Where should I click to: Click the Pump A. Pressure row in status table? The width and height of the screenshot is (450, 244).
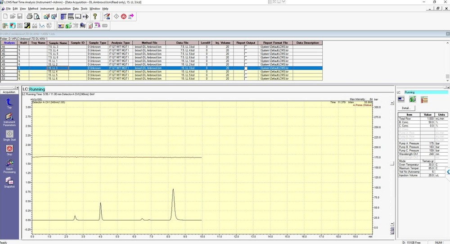click(423, 143)
